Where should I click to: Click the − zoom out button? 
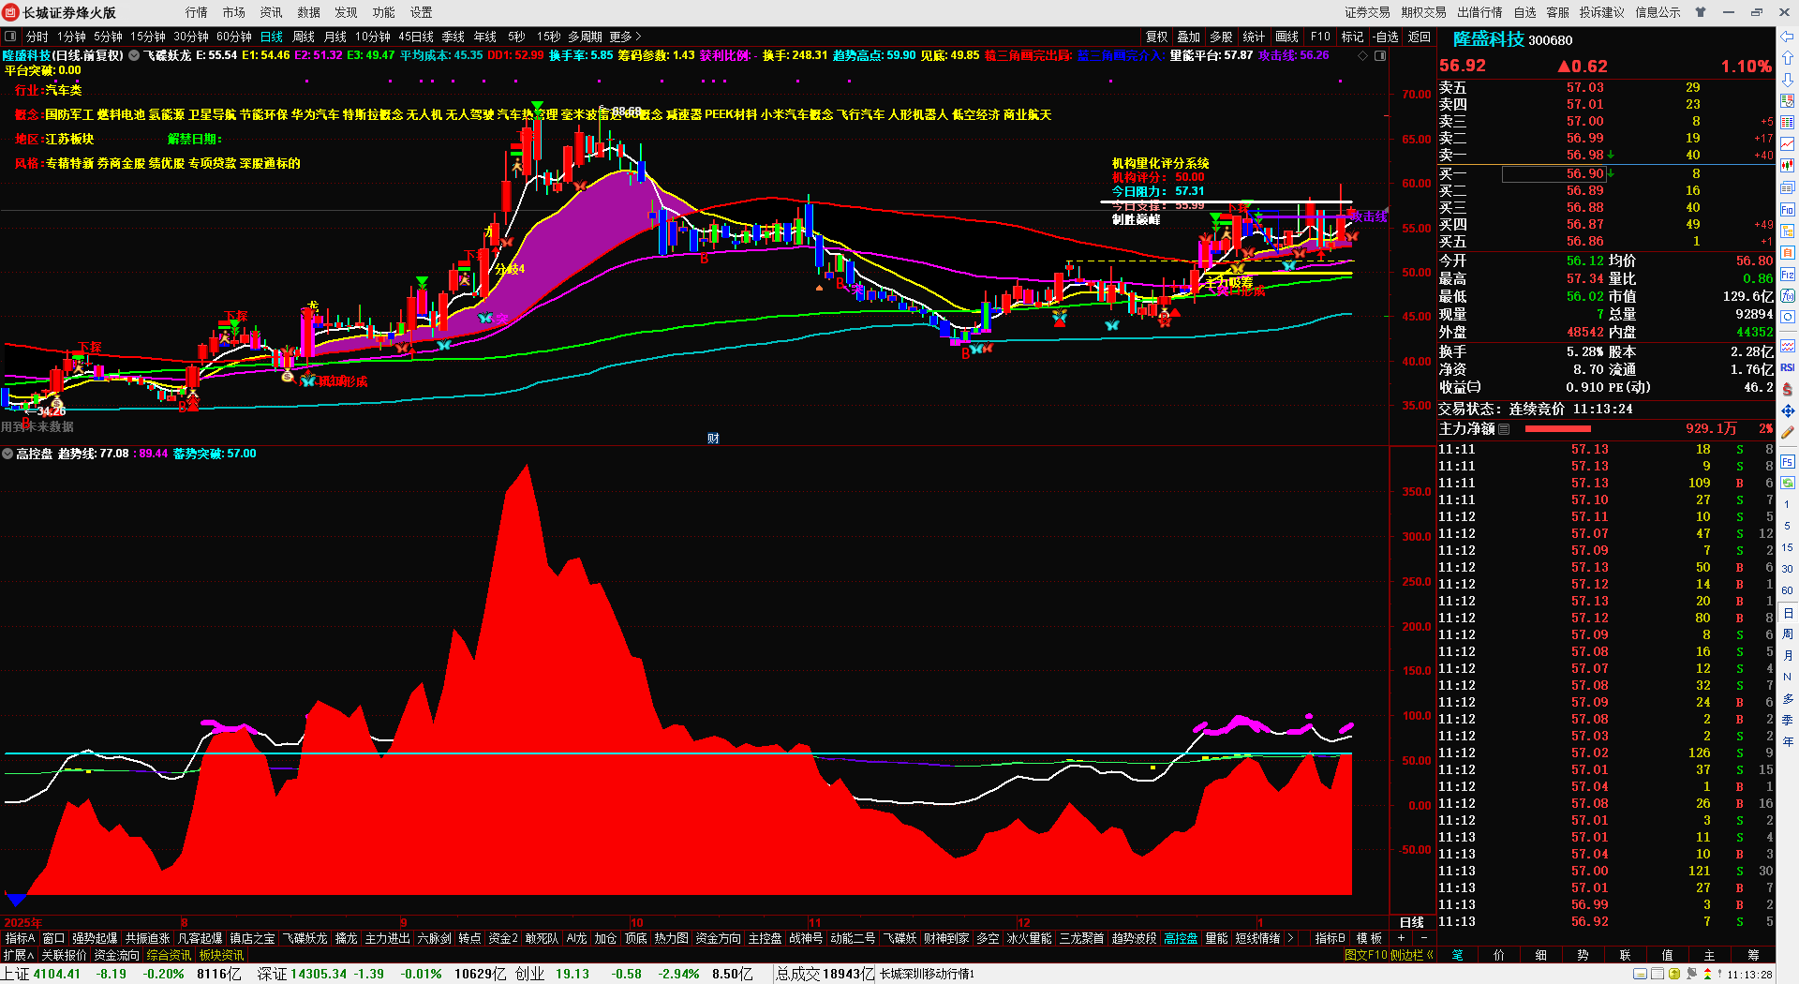(1424, 938)
